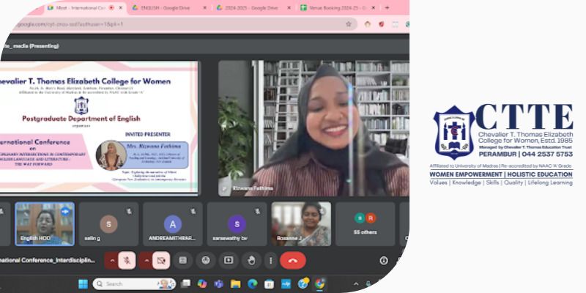The width and height of the screenshot is (586, 293).
Task: Launch Copilot from the taskbar
Action: coord(202,284)
